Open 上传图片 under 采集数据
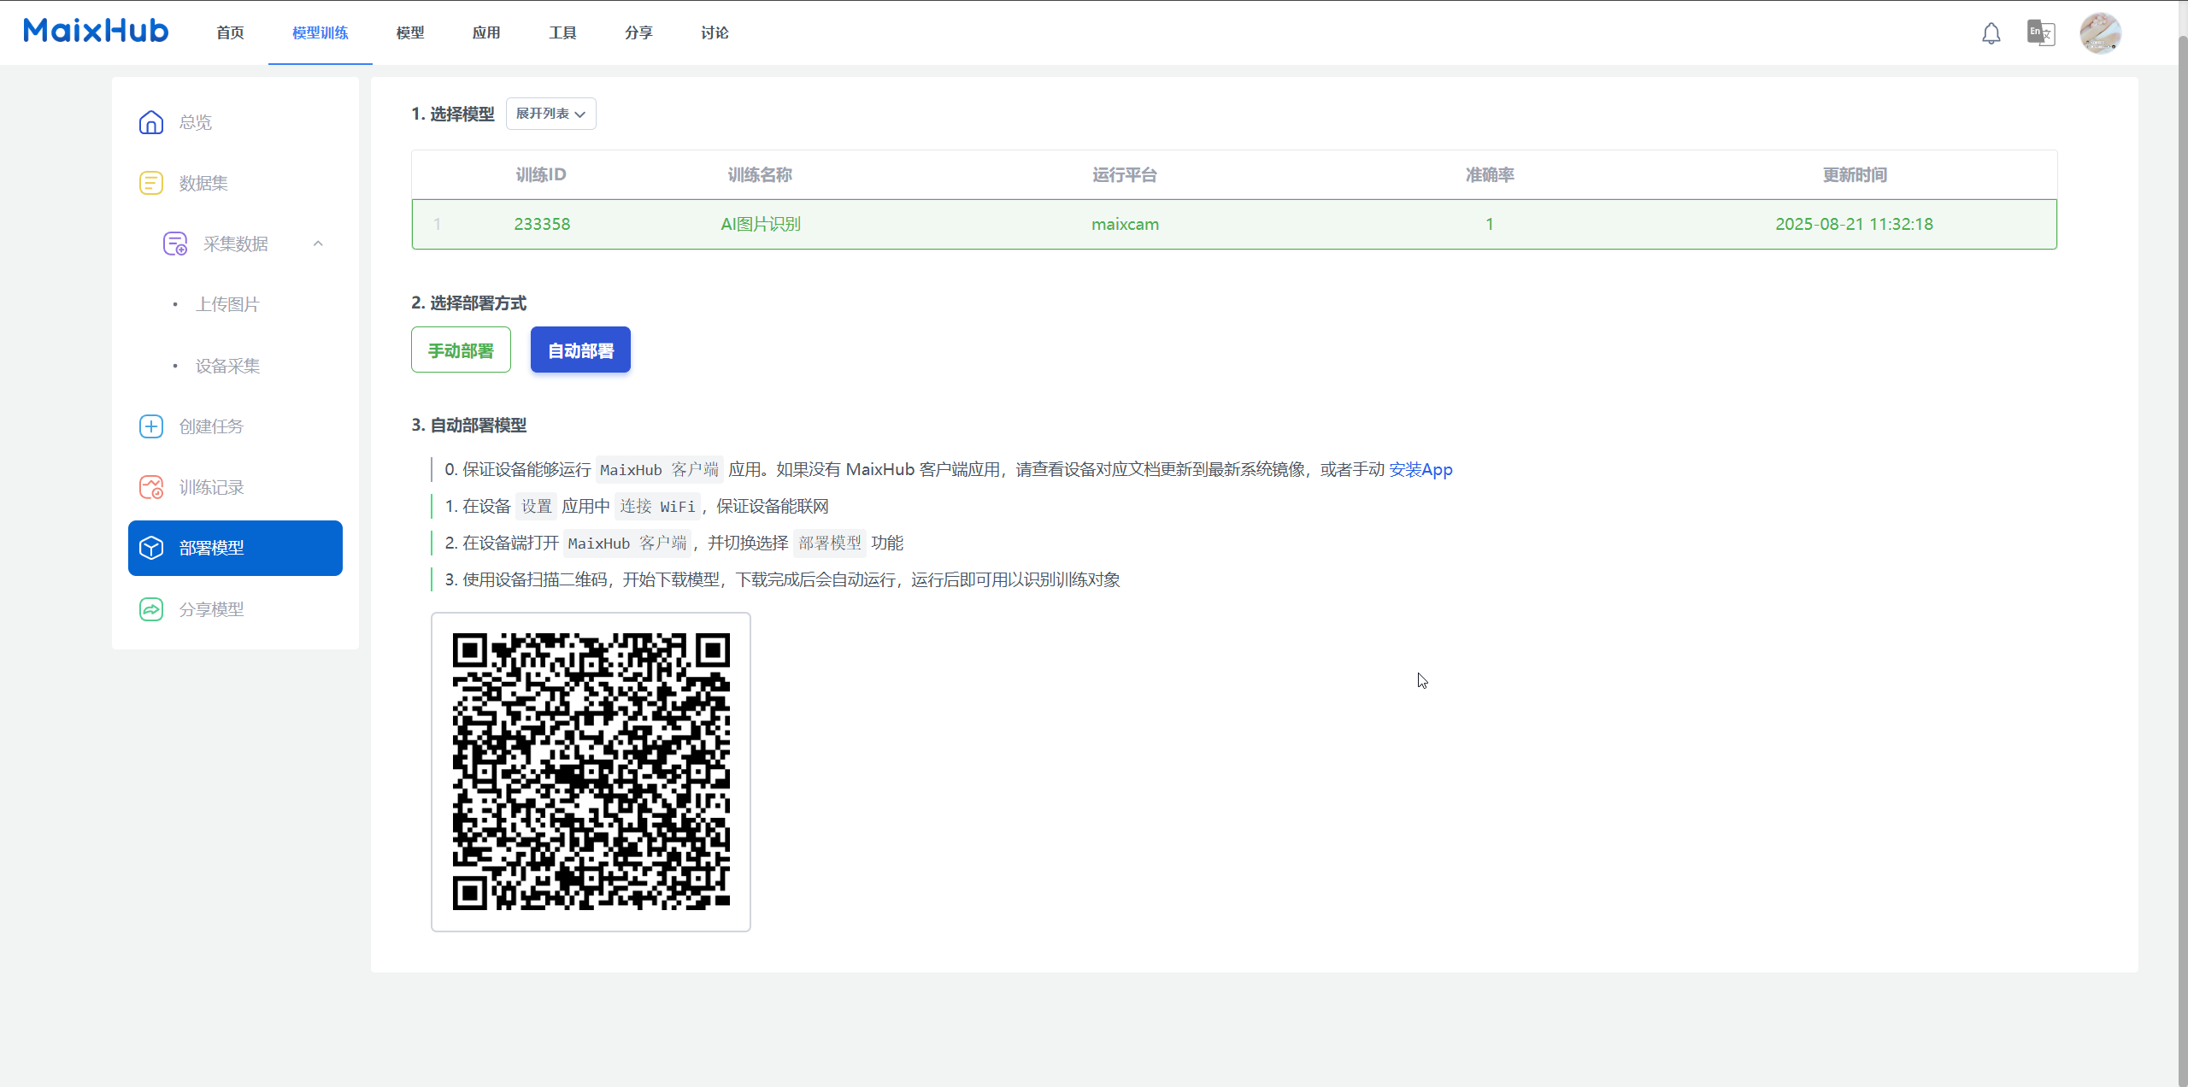The width and height of the screenshot is (2188, 1087). pyautogui.click(x=227, y=304)
